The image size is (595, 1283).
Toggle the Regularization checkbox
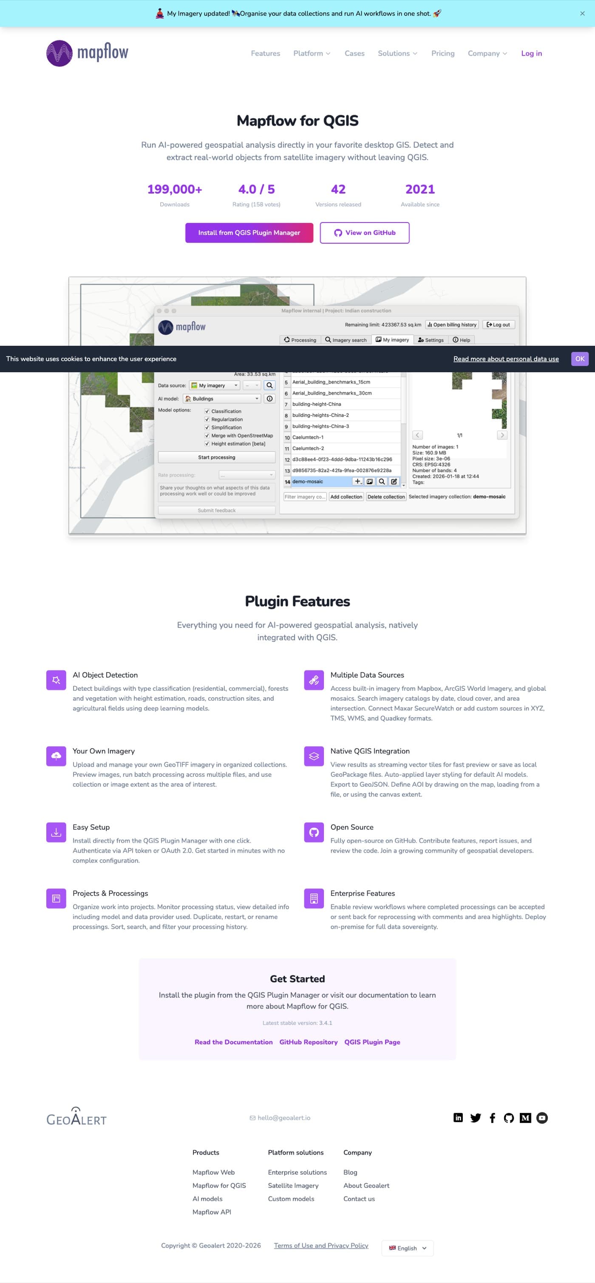pyautogui.click(x=207, y=419)
